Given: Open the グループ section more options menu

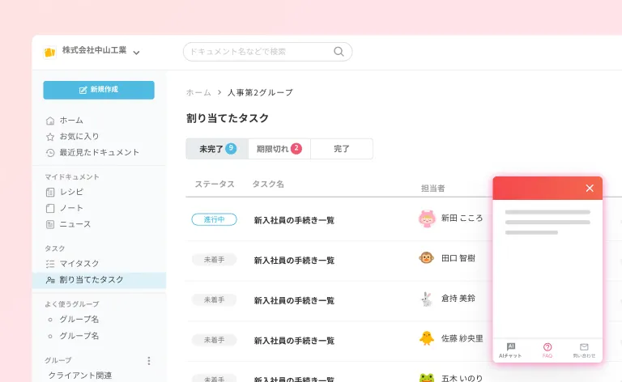Looking at the screenshot, I should click(x=148, y=361).
